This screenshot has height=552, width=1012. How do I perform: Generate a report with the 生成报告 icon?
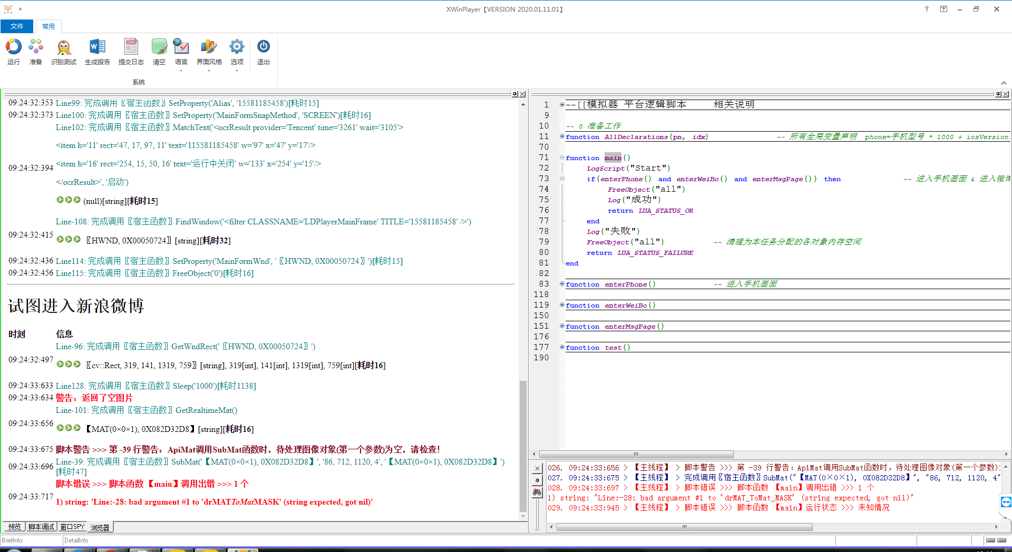[96, 51]
